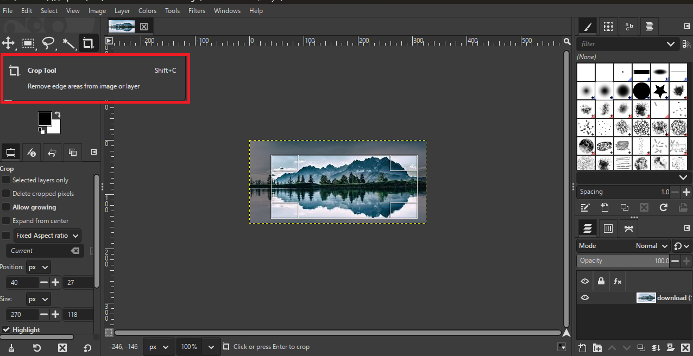Screen dimensions: 693x356
Task: Select the black star brush
Action: (x=660, y=91)
